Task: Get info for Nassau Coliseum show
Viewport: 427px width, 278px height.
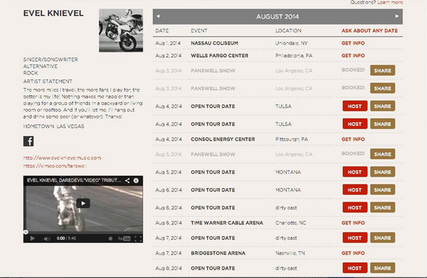Action: pos(353,43)
